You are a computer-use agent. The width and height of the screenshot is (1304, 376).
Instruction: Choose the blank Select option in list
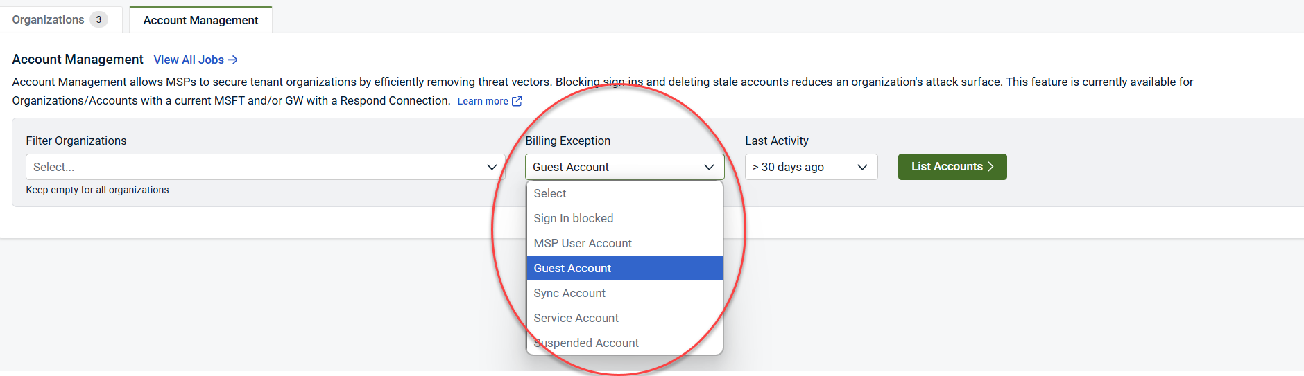coord(549,193)
